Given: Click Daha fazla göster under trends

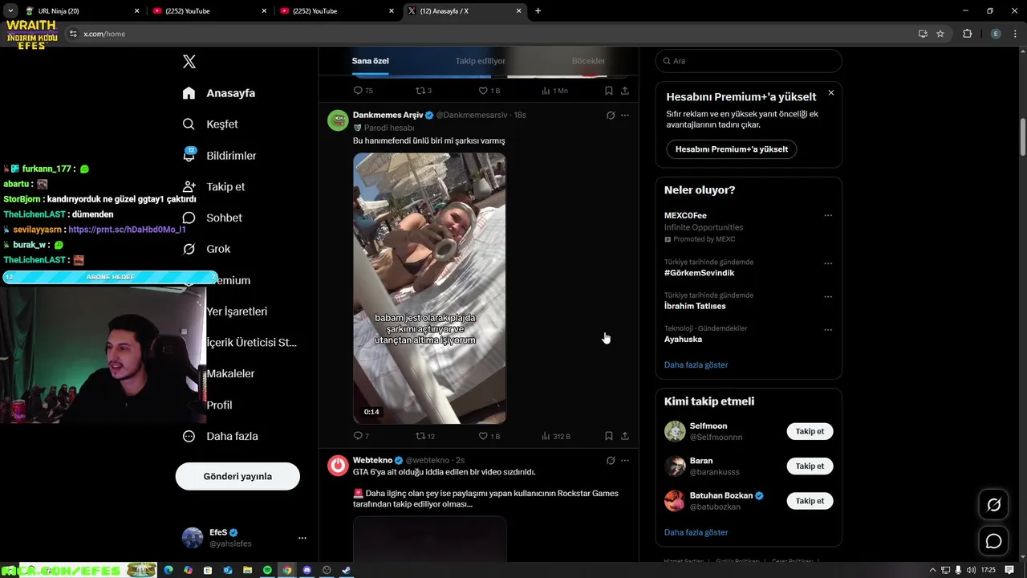Looking at the screenshot, I should [696, 365].
